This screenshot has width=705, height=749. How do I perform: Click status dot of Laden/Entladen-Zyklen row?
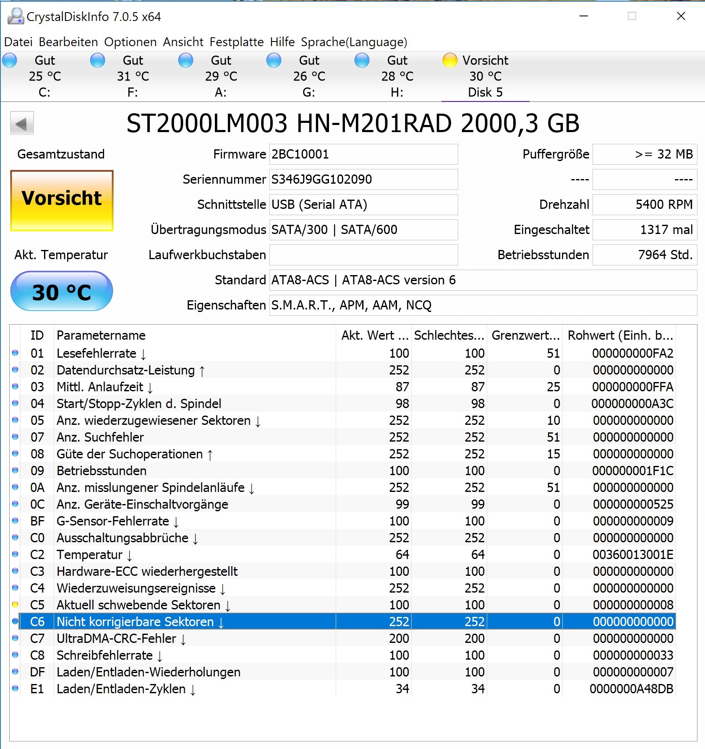[16, 689]
